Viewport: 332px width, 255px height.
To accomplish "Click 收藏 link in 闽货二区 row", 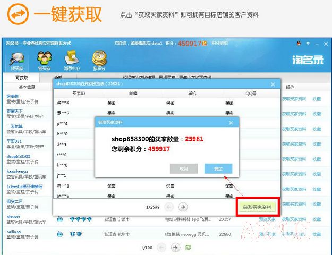I will coord(317,204).
